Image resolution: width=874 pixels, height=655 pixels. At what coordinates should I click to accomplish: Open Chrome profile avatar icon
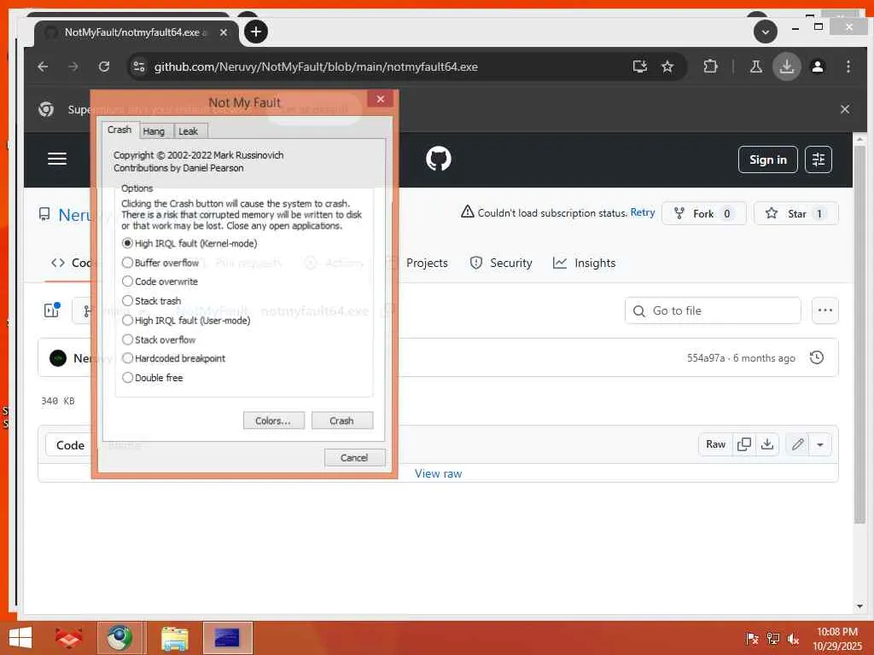pyautogui.click(x=818, y=67)
